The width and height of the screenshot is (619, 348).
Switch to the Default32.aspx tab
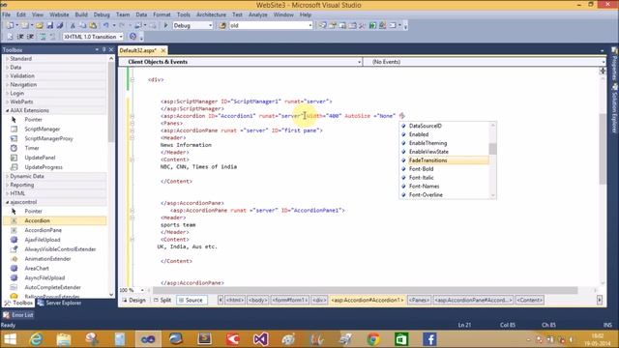click(138, 50)
